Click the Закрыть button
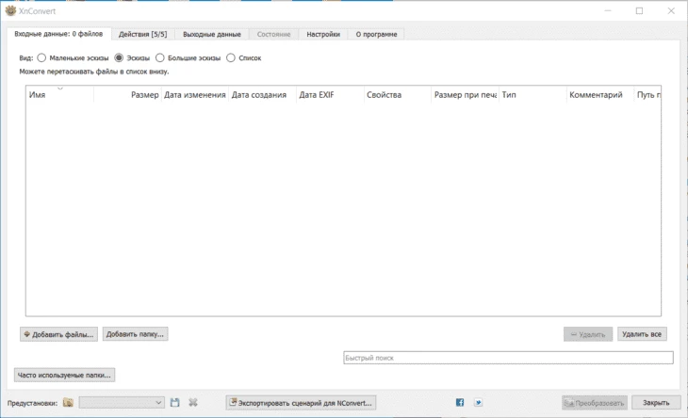 [656, 402]
